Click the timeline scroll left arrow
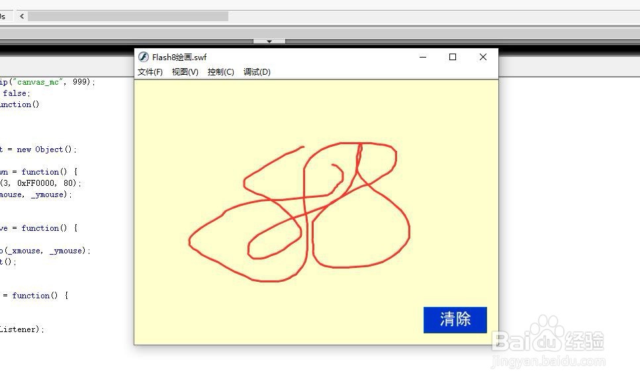Image resolution: width=640 pixels, height=383 pixels. coord(22,17)
